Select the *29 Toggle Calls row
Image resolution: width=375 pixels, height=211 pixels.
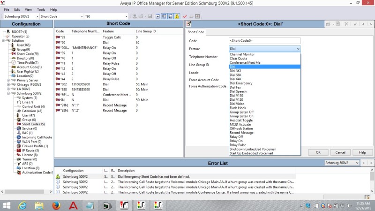119,38
